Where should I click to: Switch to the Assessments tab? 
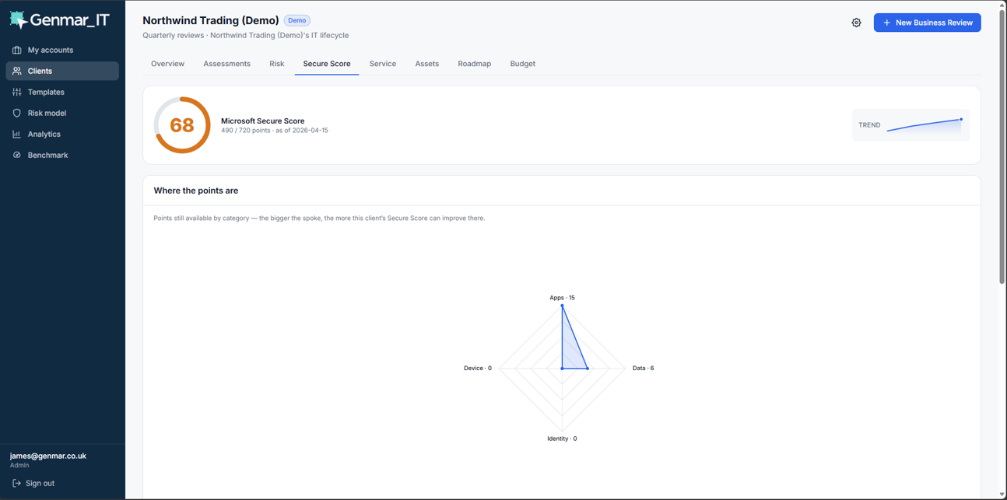coord(226,64)
